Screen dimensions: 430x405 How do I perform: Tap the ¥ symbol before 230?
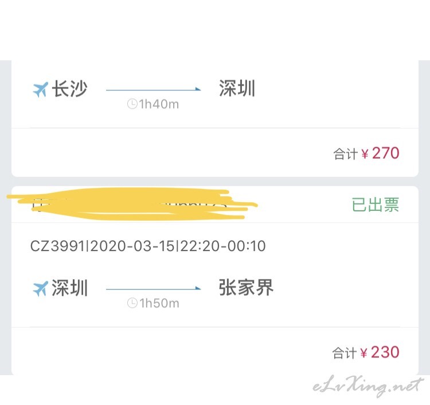pos(363,353)
